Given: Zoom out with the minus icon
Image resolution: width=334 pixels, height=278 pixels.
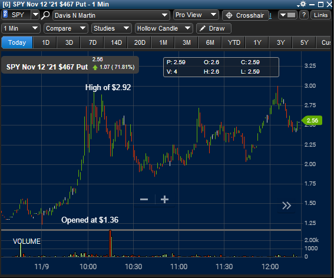Looking at the screenshot, I should click(x=144, y=200).
